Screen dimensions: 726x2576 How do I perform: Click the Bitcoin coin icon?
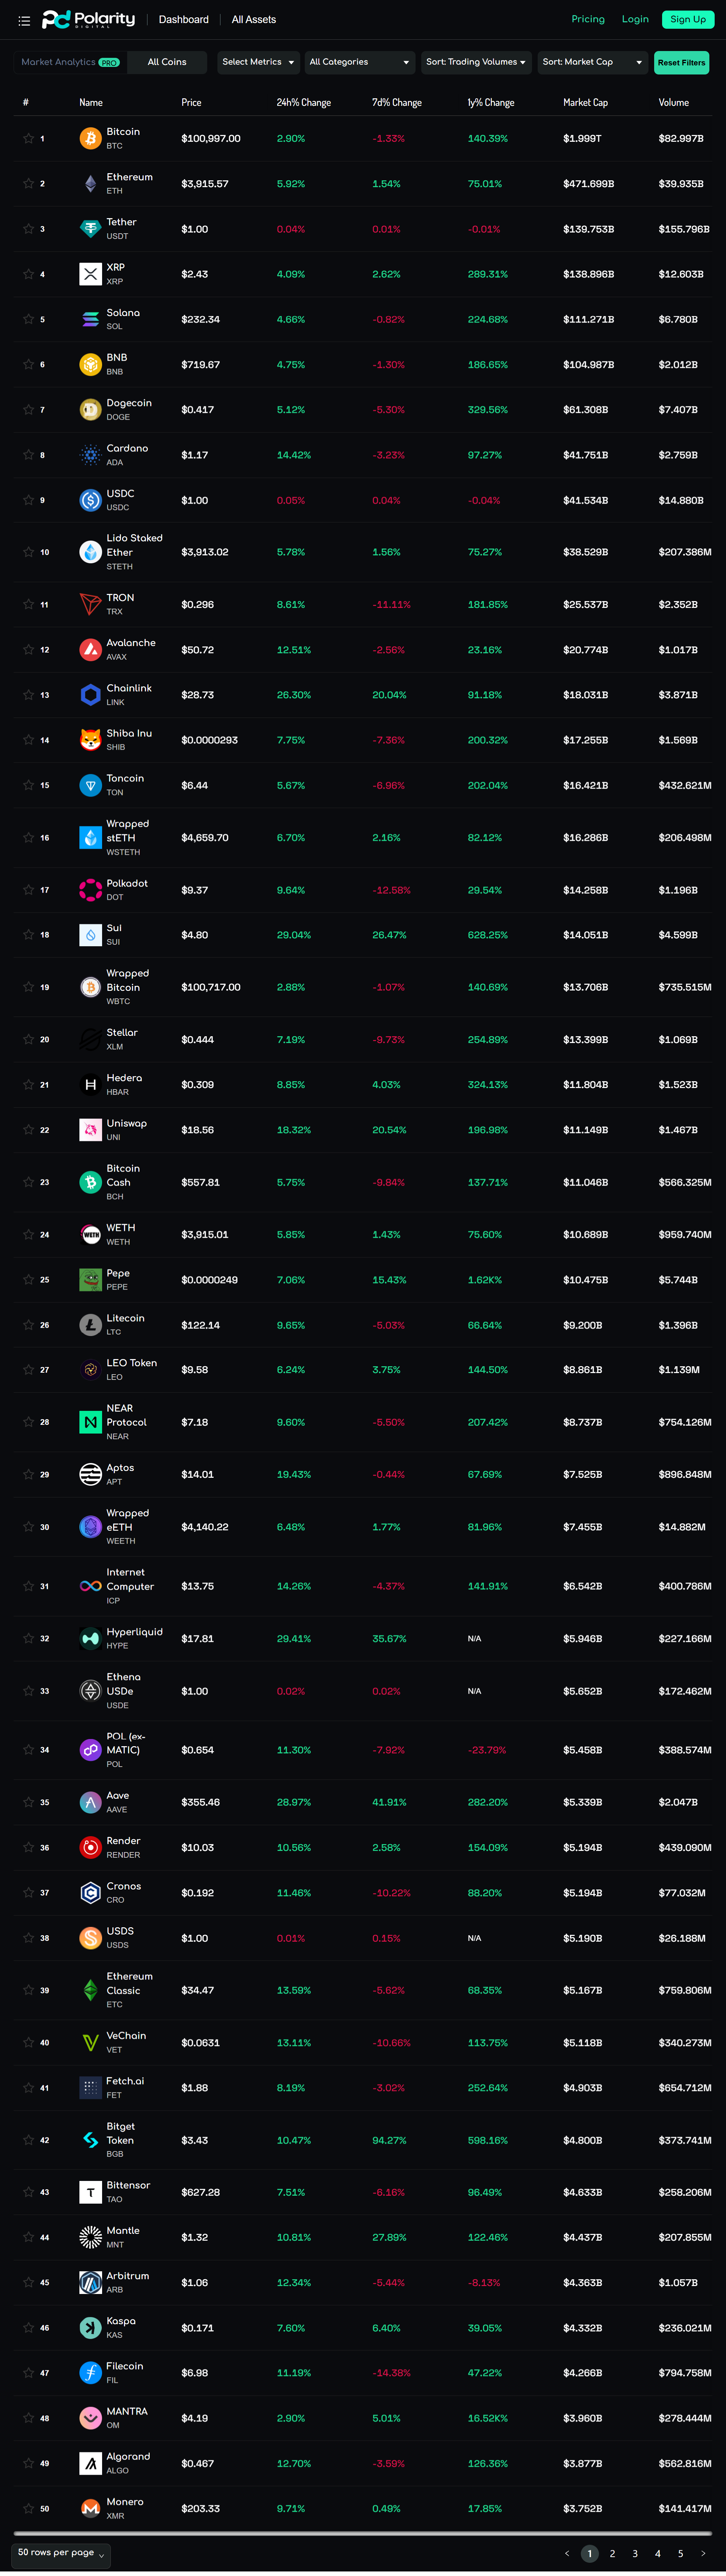pos(90,138)
